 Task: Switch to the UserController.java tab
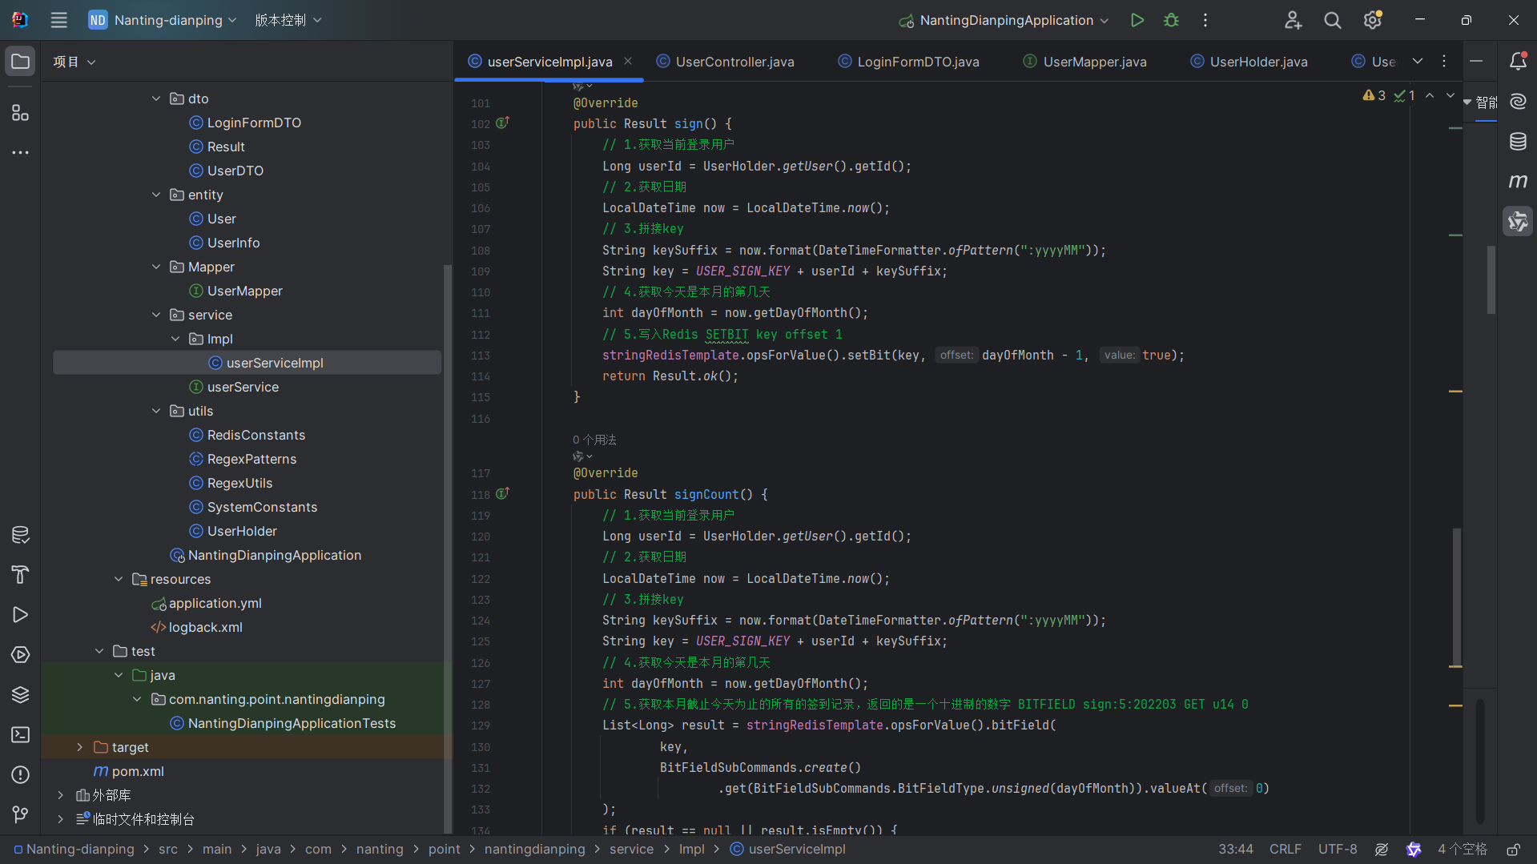click(734, 62)
